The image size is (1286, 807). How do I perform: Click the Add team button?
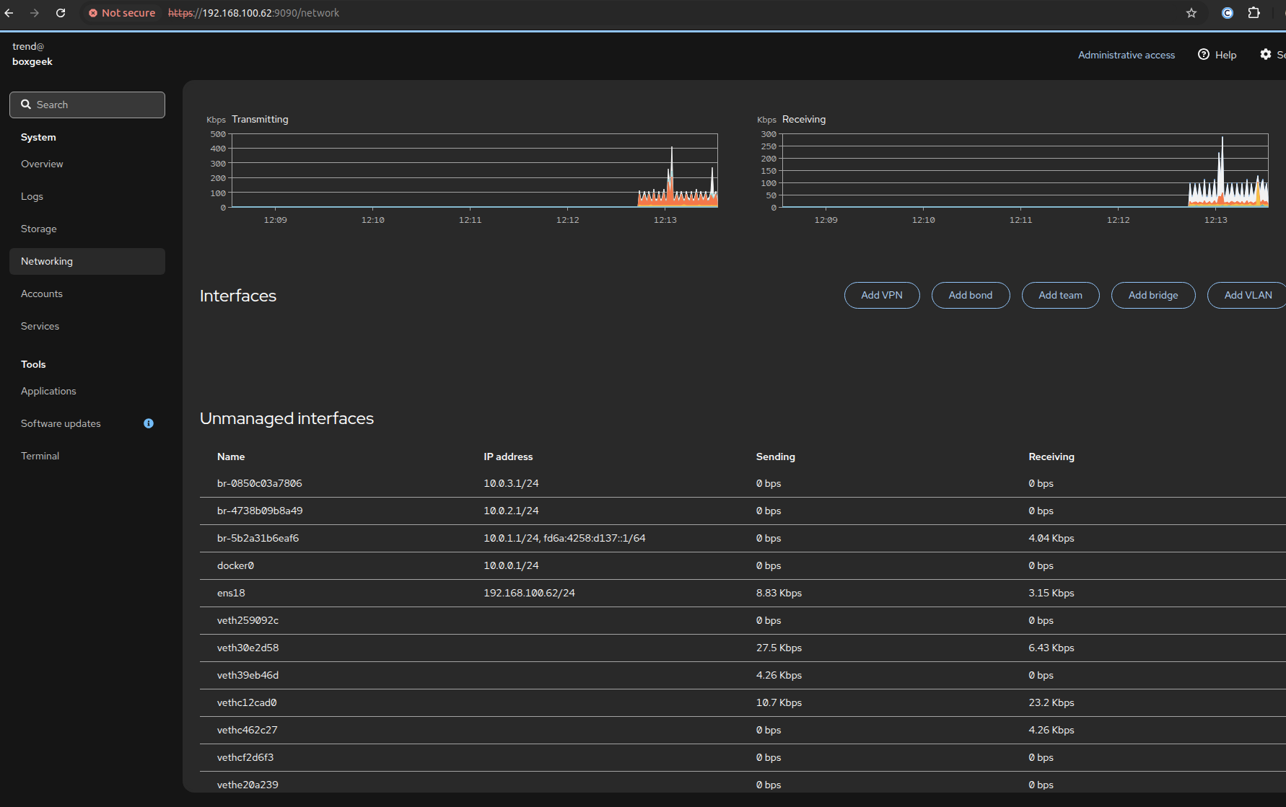pyautogui.click(x=1061, y=295)
